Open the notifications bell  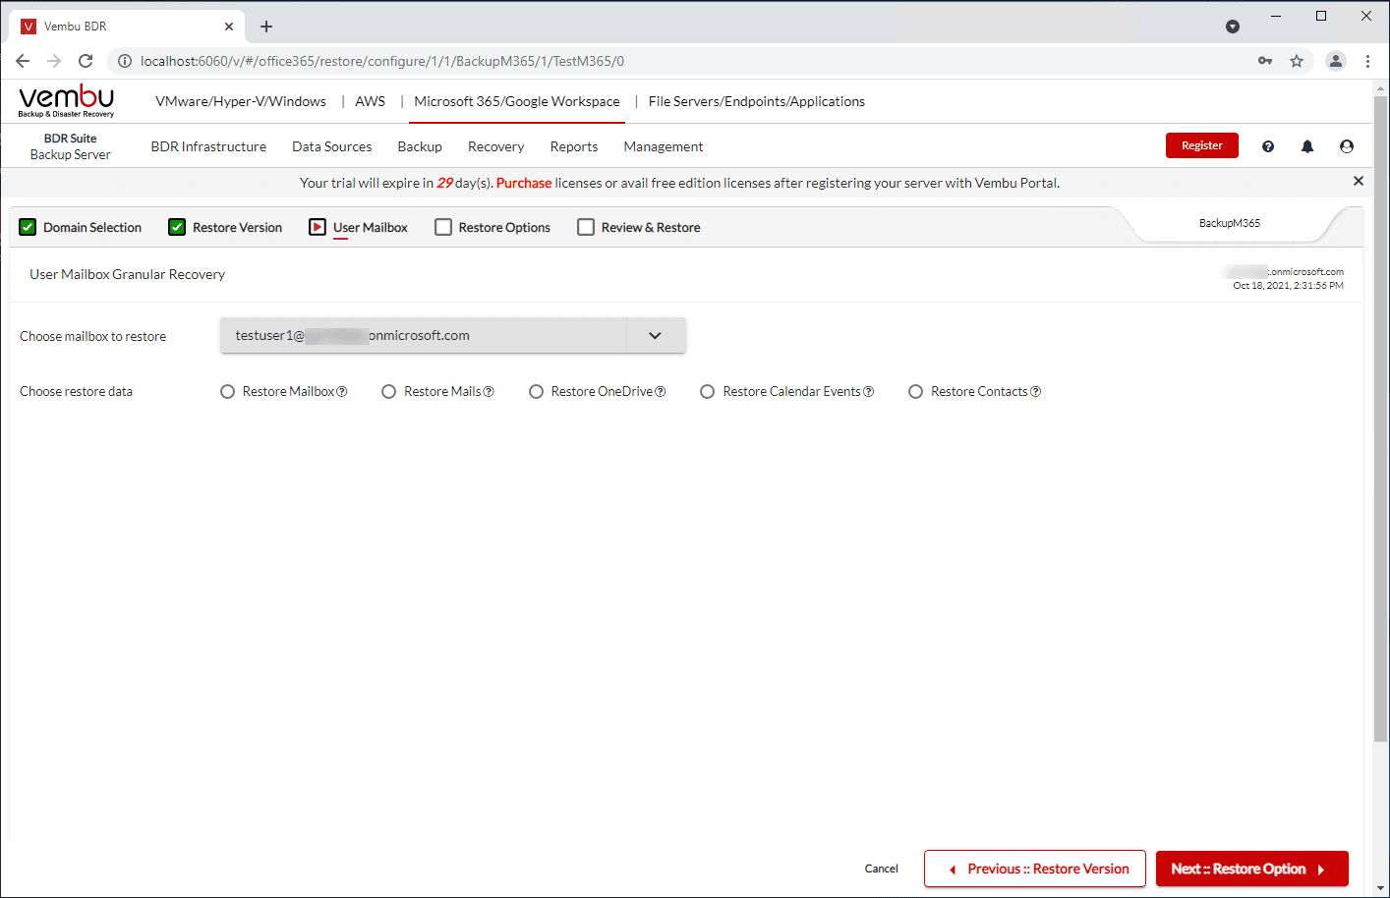(1307, 146)
